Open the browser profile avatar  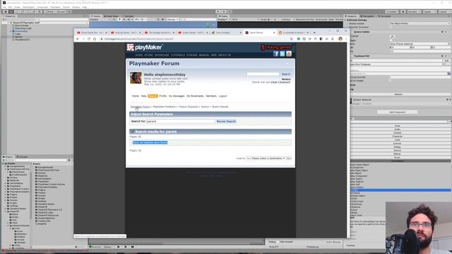(x=340, y=39)
